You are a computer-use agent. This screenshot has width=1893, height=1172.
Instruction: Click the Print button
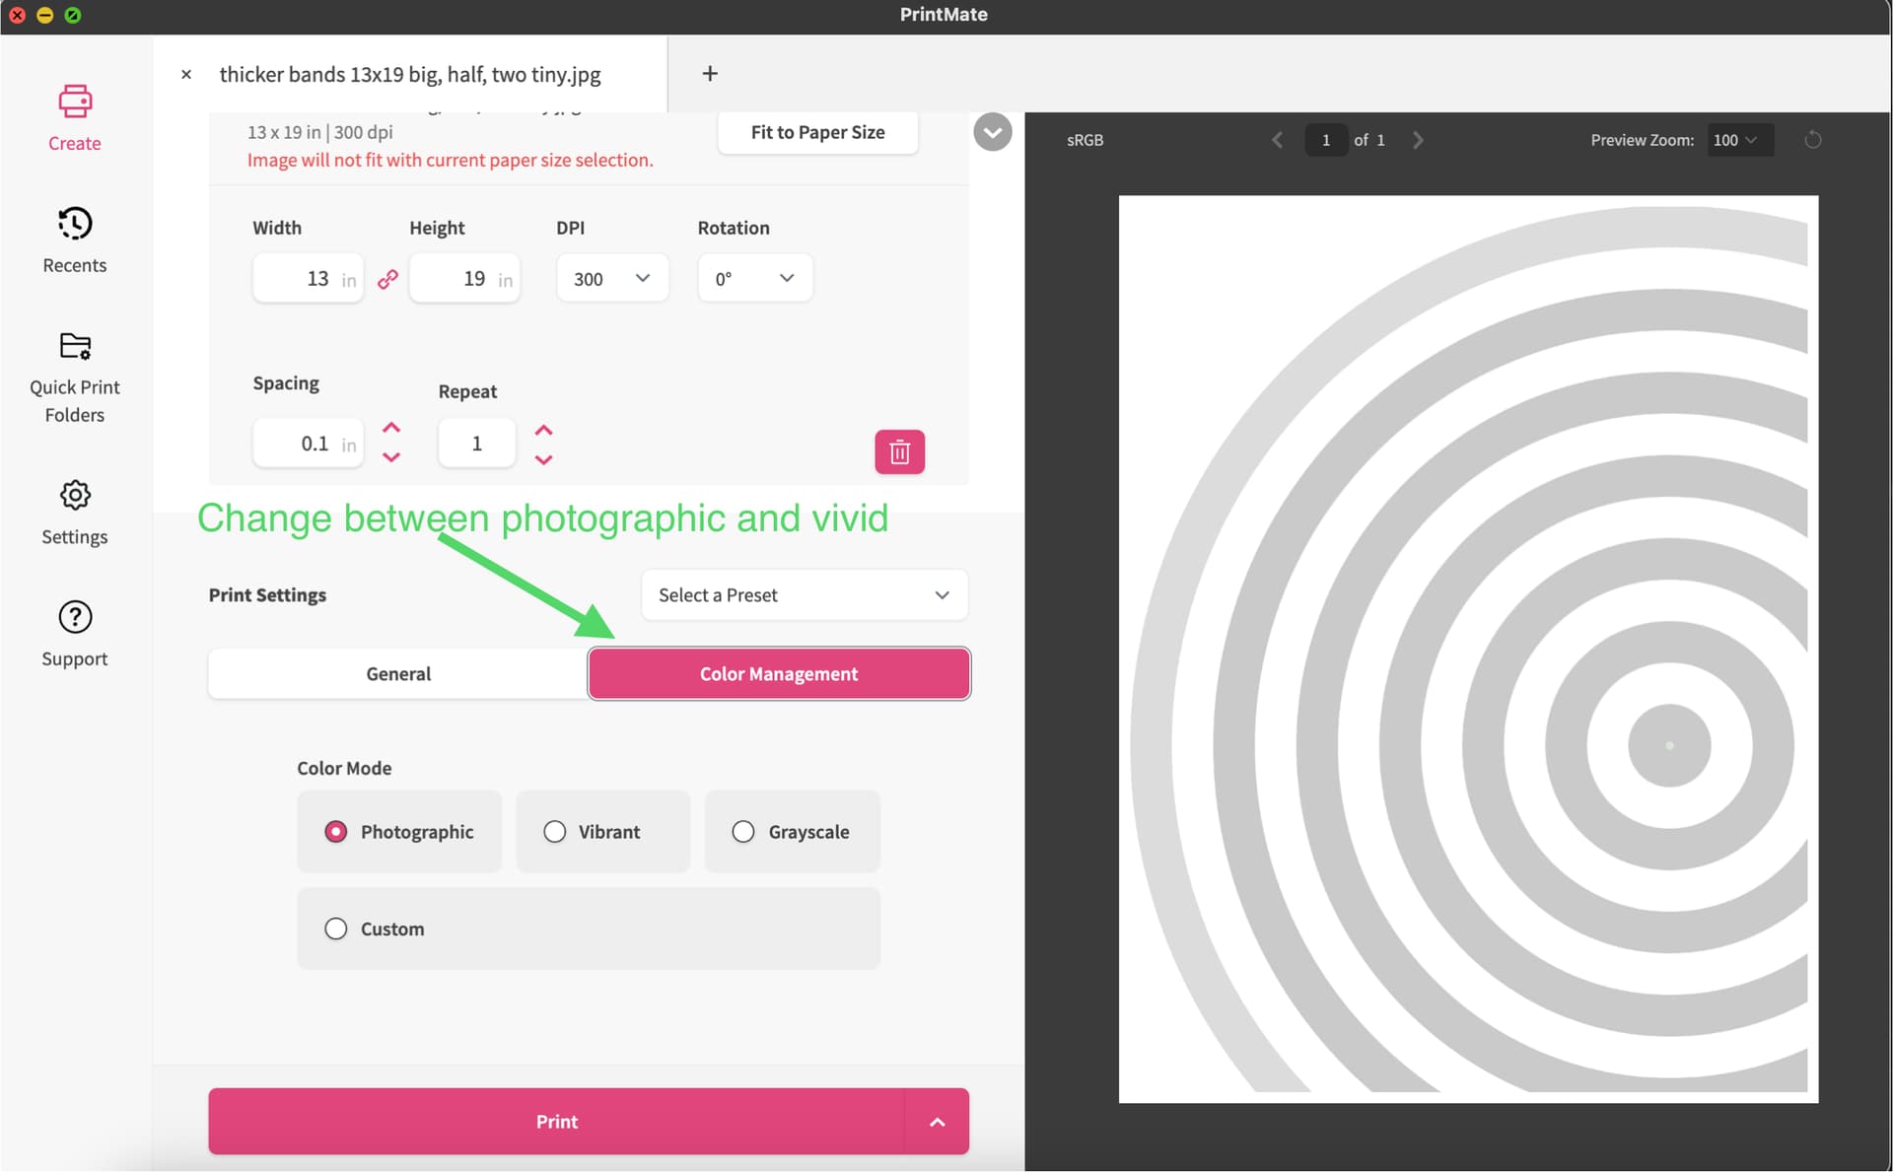(x=556, y=1122)
